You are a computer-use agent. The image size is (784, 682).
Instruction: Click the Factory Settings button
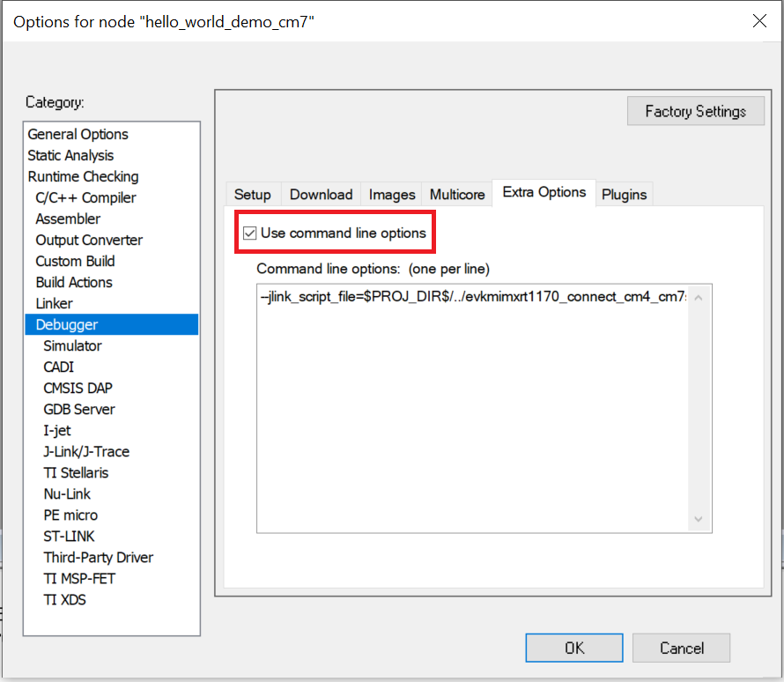pyautogui.click(x=695, y=111)
